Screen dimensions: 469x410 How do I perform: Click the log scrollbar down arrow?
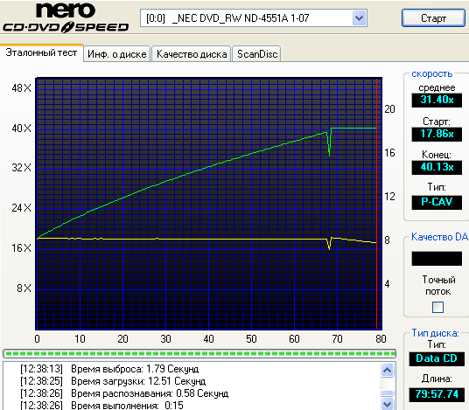coord(388,404)
